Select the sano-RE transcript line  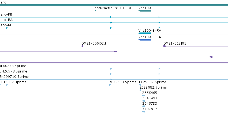click(x=114, y=28)
